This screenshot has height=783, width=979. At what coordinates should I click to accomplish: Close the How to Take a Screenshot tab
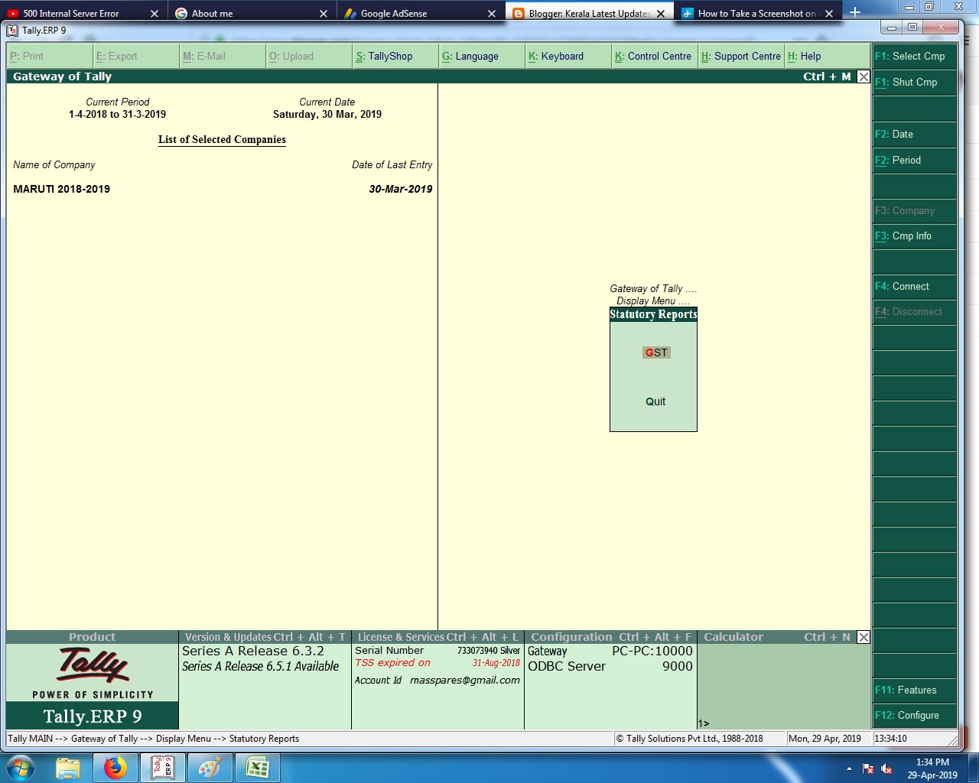829,14
